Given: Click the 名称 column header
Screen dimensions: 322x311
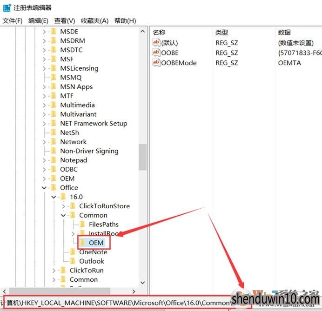Looking at the screenshot, I should [x=159, y=32].
